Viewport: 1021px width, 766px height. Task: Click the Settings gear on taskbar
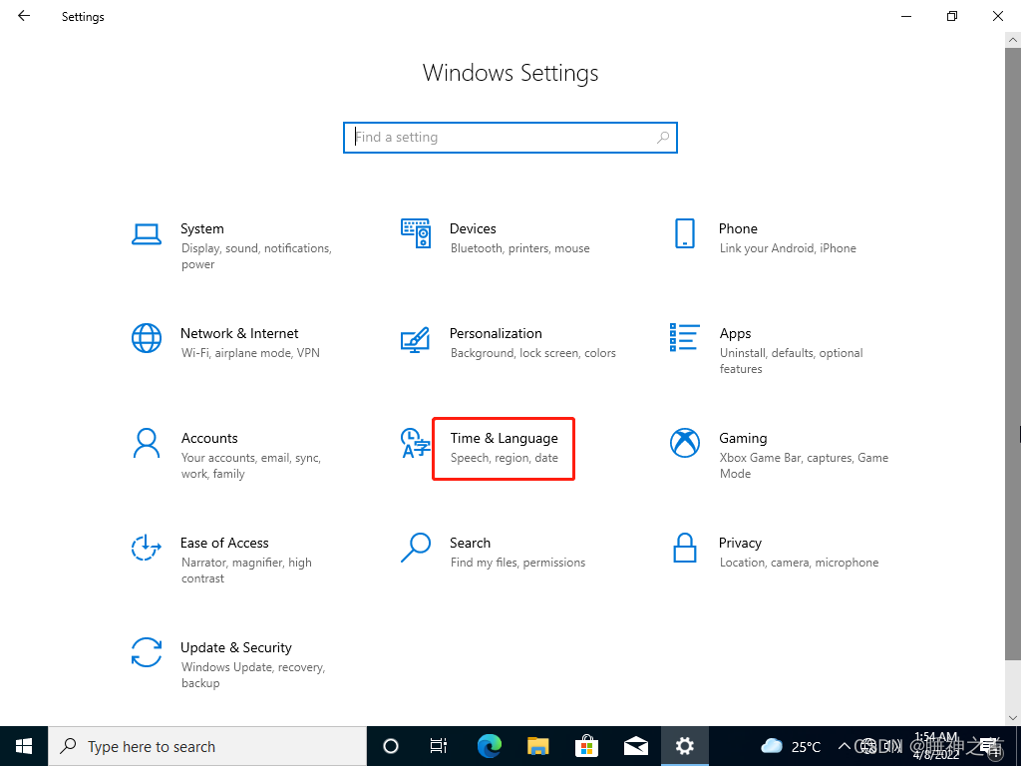coord(684,746)
